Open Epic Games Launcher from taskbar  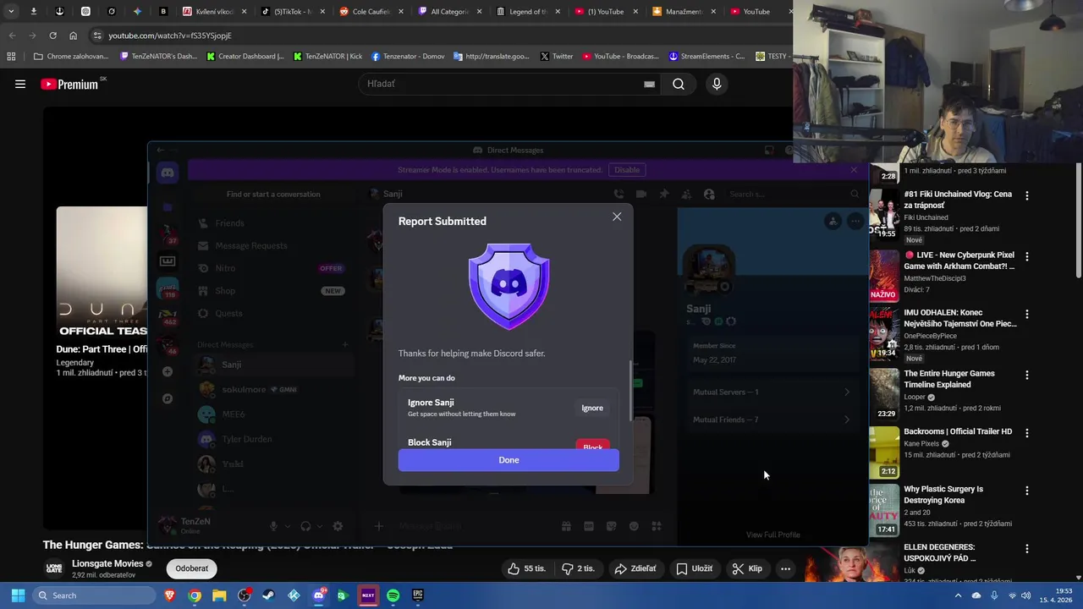click(x=417, y=595)
